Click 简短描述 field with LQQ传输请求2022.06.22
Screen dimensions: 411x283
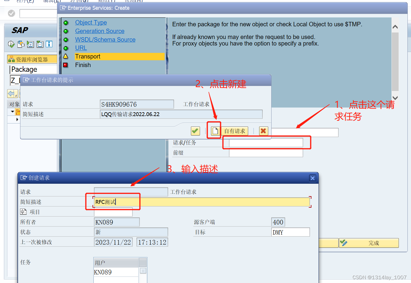[x=181, y=114]
